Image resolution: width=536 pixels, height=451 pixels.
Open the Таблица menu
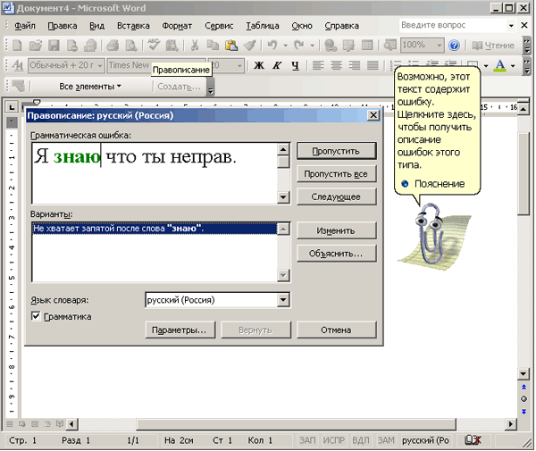pyautogui.click(x=263, y=26)
